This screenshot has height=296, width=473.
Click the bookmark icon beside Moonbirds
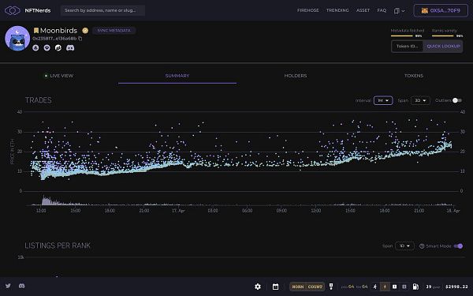(36, 31)
